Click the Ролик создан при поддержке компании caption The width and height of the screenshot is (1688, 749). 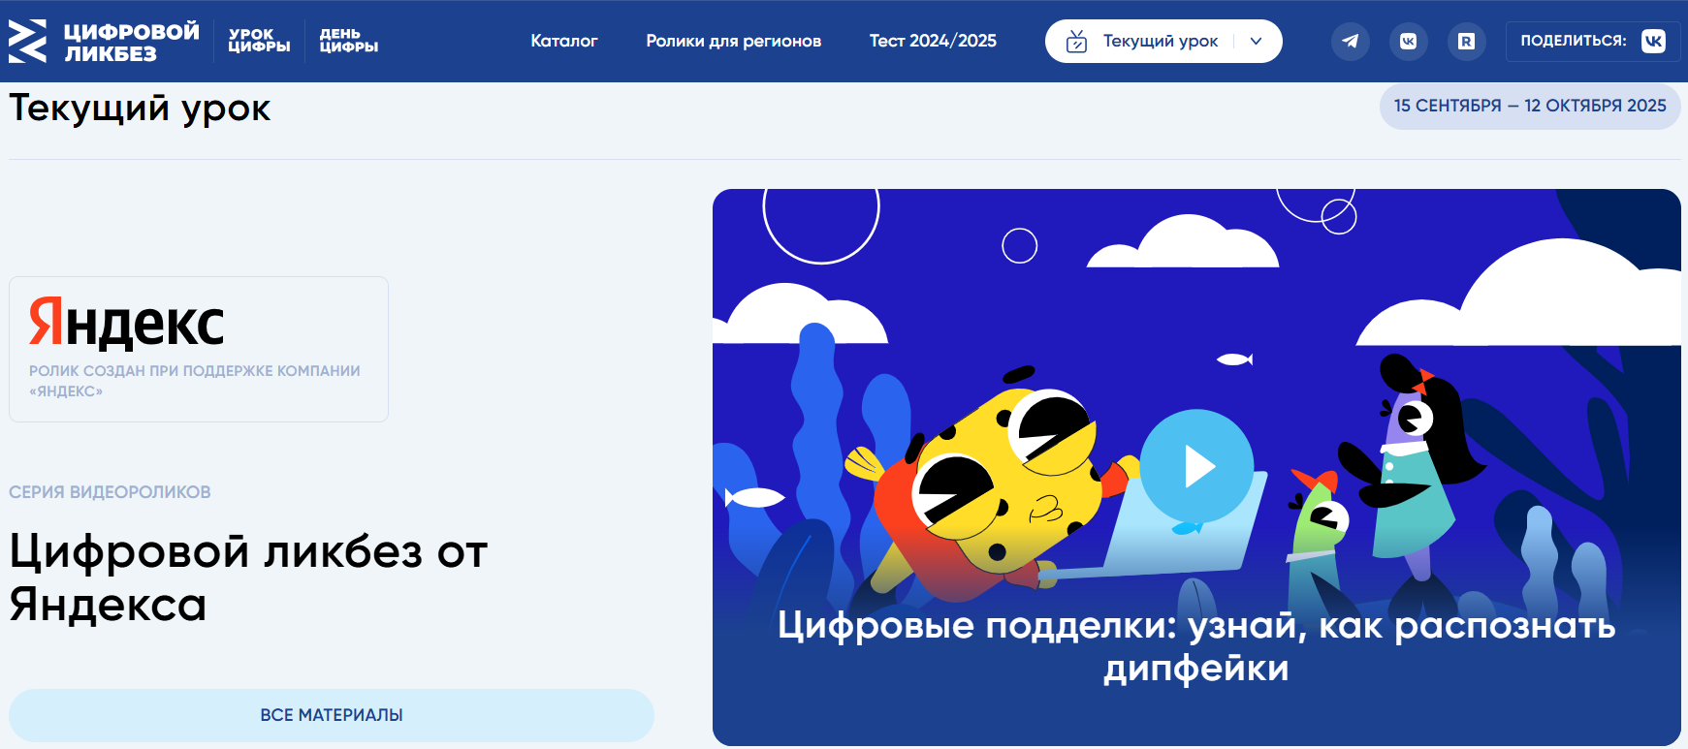point(194,381)
